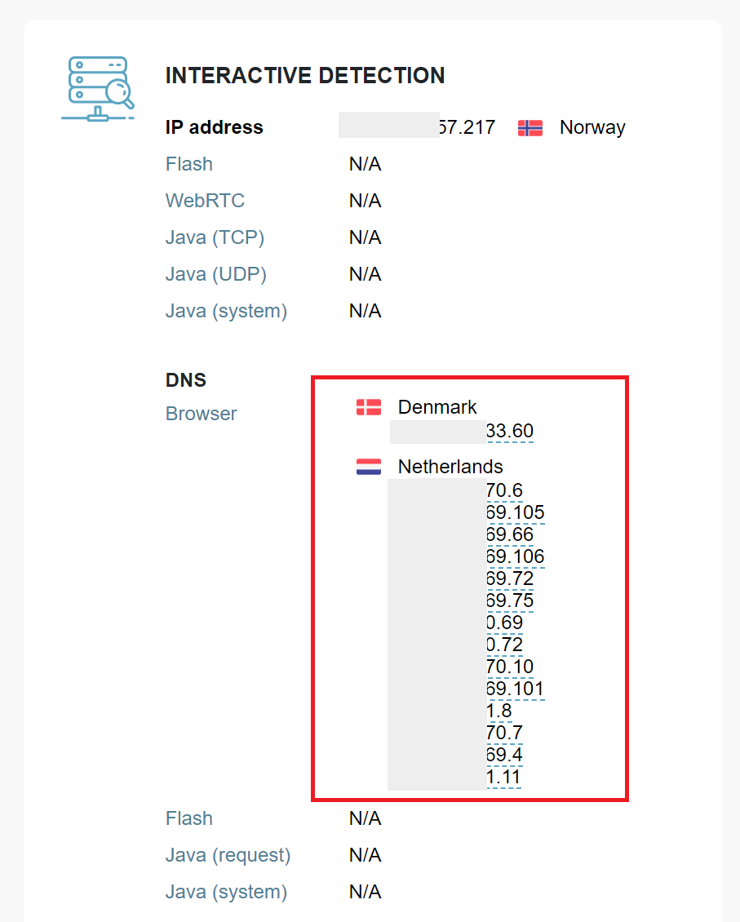
Task: Click the Browser DNS label
Action: [201, 414]
